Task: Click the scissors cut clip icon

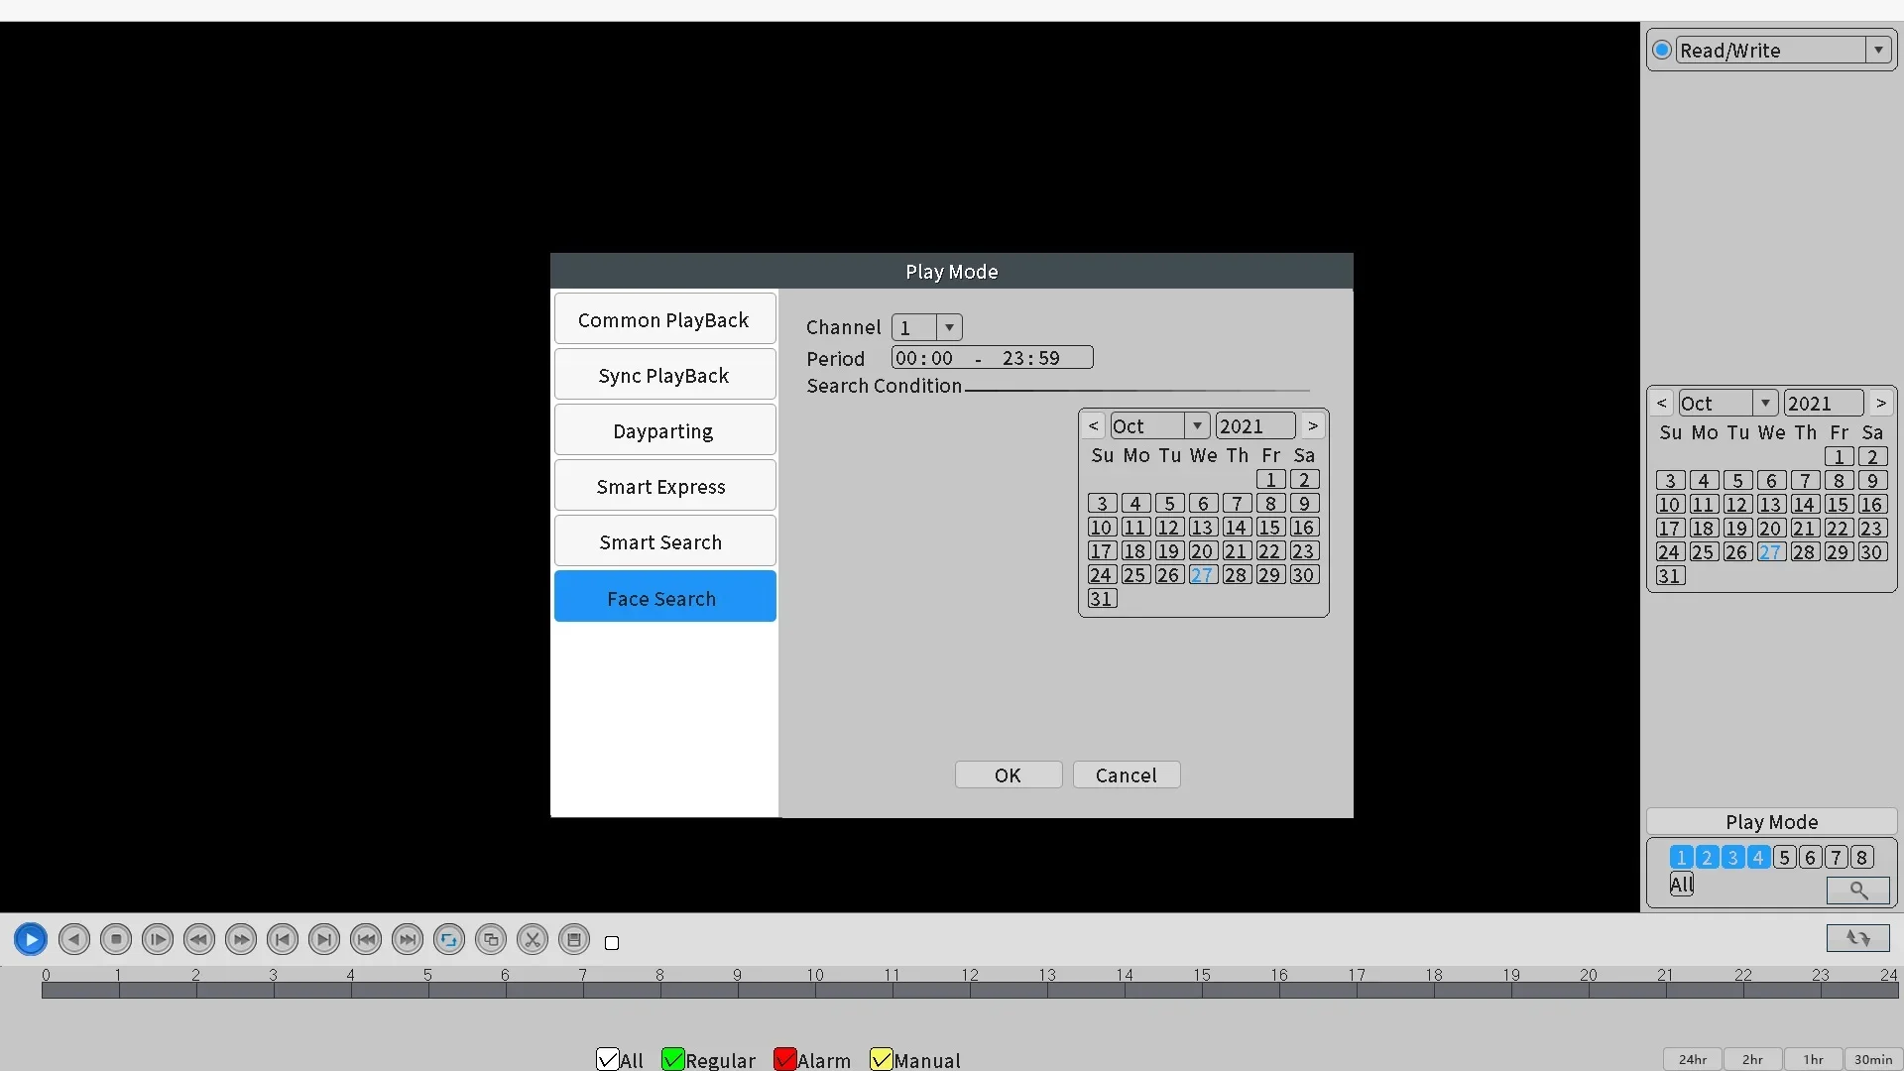Action: [x=533, y=939]
